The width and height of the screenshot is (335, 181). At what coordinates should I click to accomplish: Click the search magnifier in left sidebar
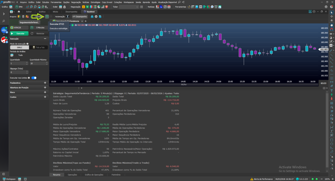(x=4, y=21)
